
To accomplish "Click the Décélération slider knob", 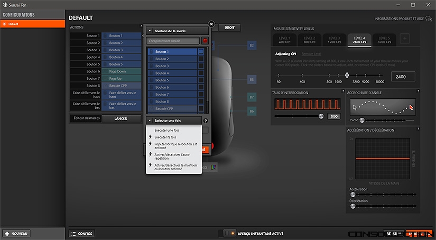I will click(x=353, y=206).
